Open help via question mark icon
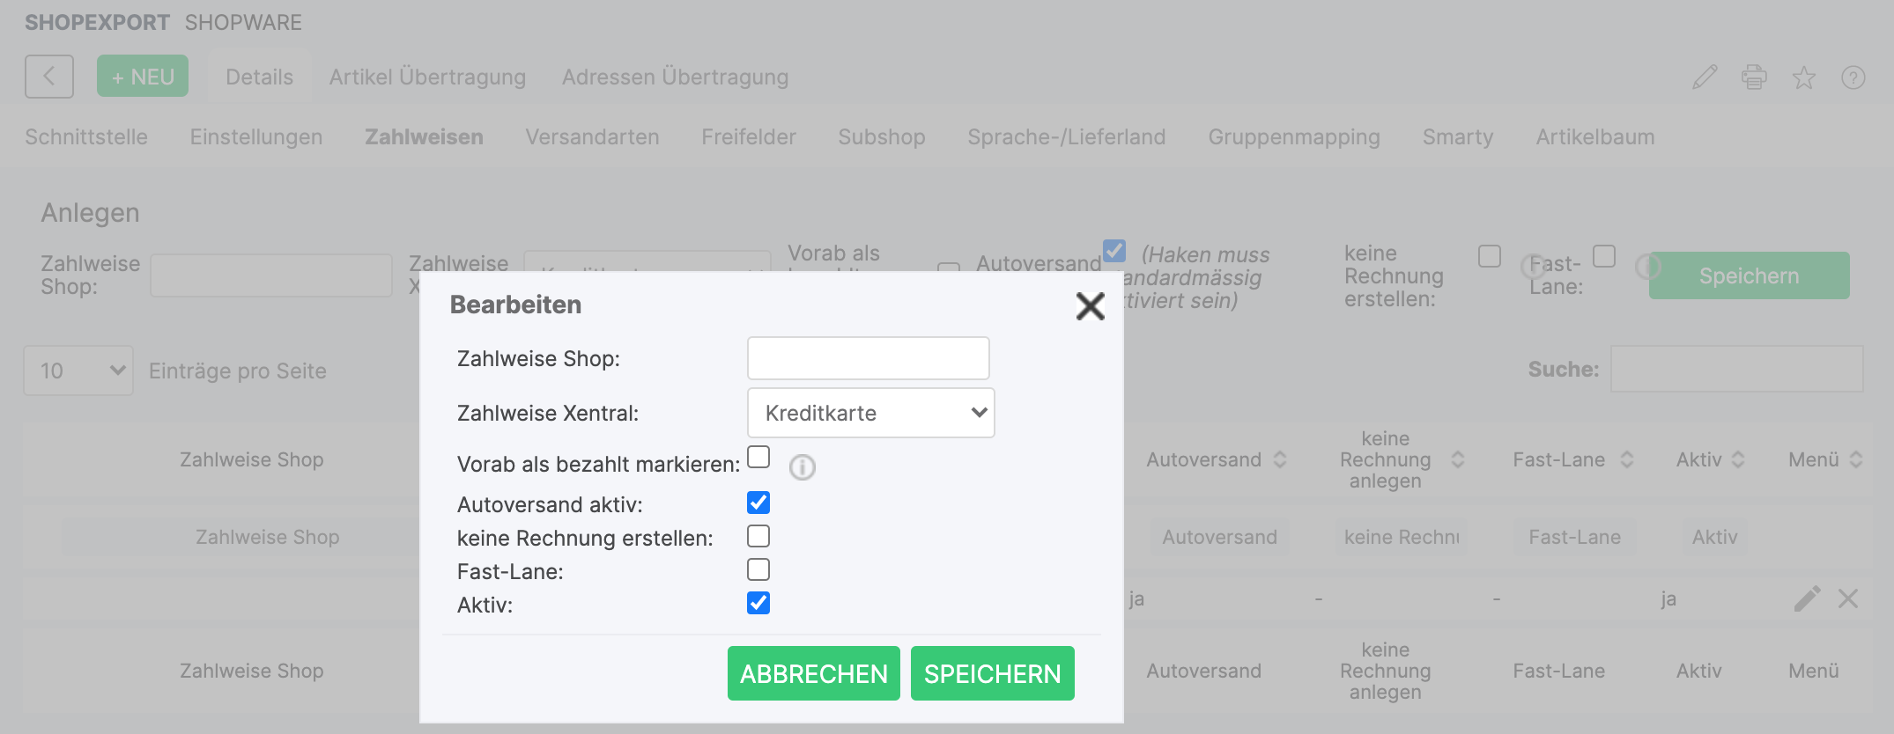 pos(1853,77)
